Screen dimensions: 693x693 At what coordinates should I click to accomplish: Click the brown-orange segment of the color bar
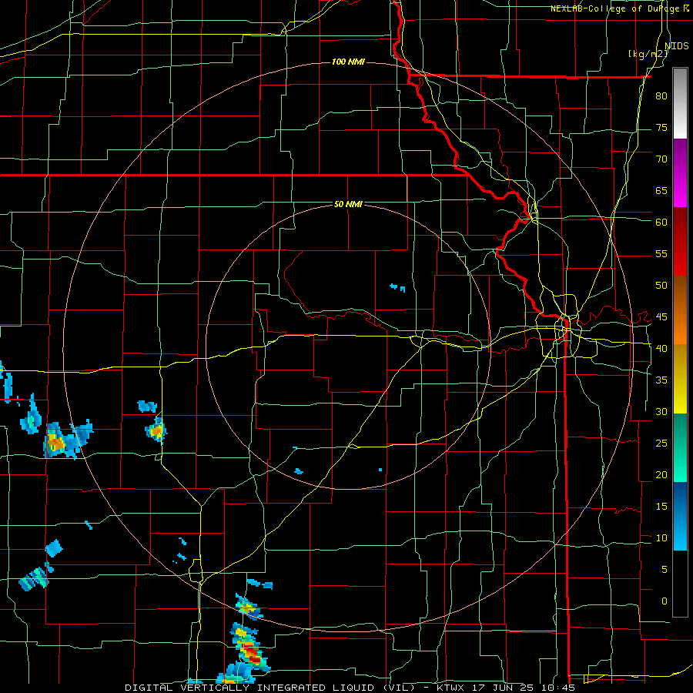coord(680,310)
